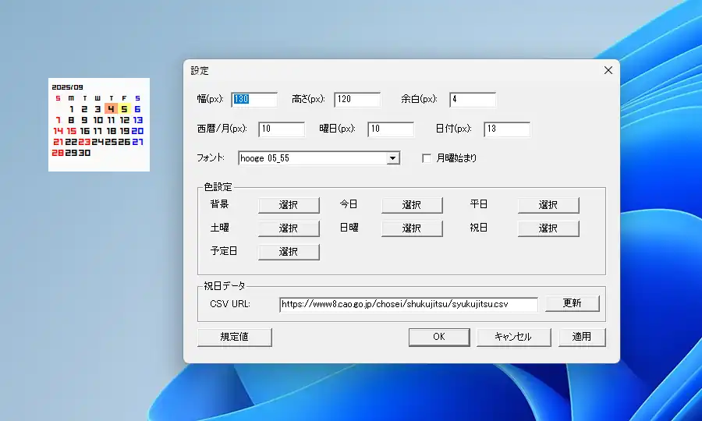
Task: Enable the 月曜始まり checkbox
Action: [x=427, y=158]
